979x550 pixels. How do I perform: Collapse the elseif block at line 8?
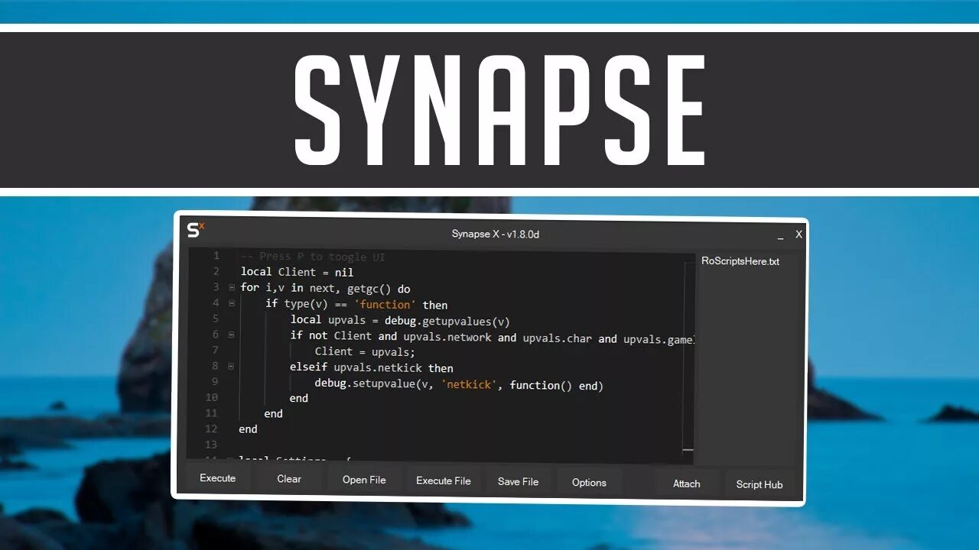232,366
